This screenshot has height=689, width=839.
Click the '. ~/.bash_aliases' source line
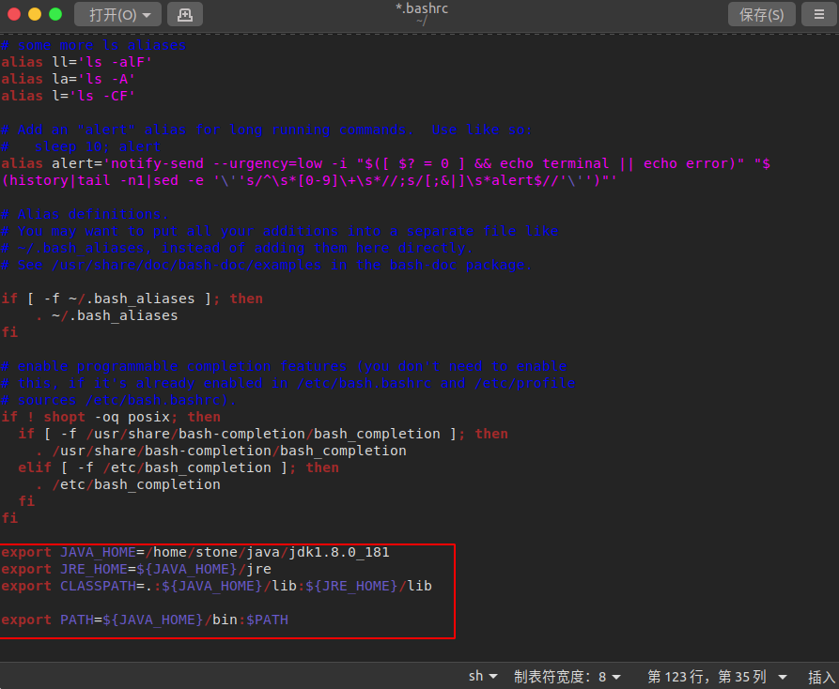(106, 315)
